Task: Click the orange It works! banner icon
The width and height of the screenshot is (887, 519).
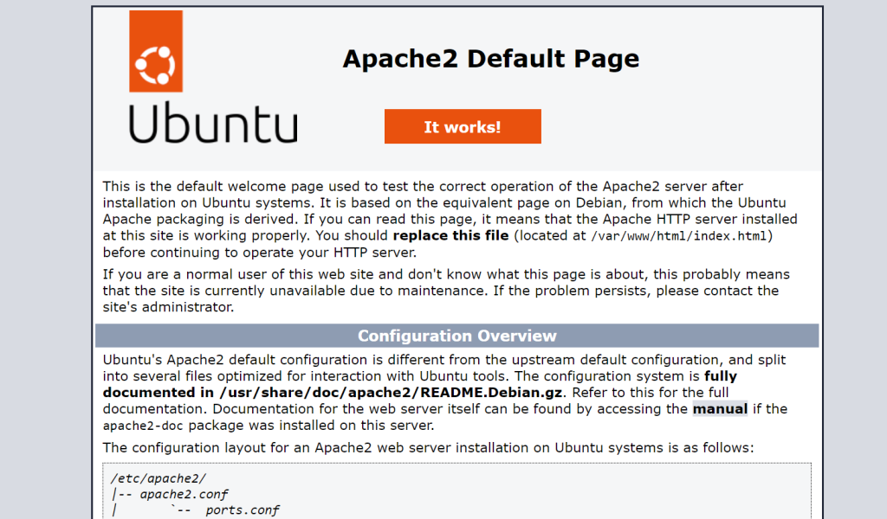Action: 463,125
